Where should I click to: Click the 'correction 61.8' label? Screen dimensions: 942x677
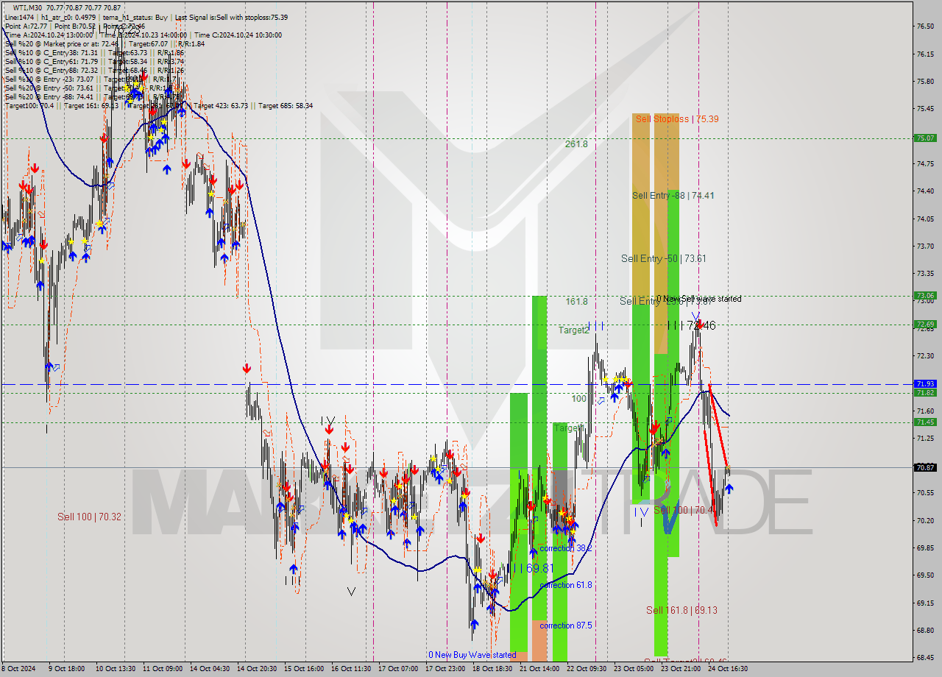(x=566, y=585)
